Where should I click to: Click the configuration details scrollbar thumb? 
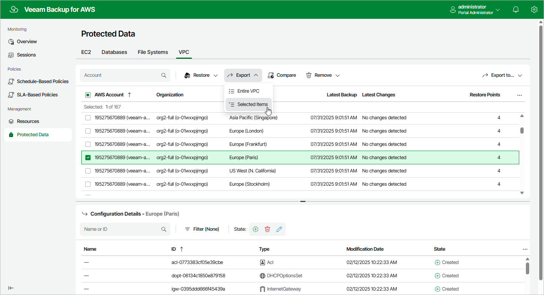pos(527,268)
